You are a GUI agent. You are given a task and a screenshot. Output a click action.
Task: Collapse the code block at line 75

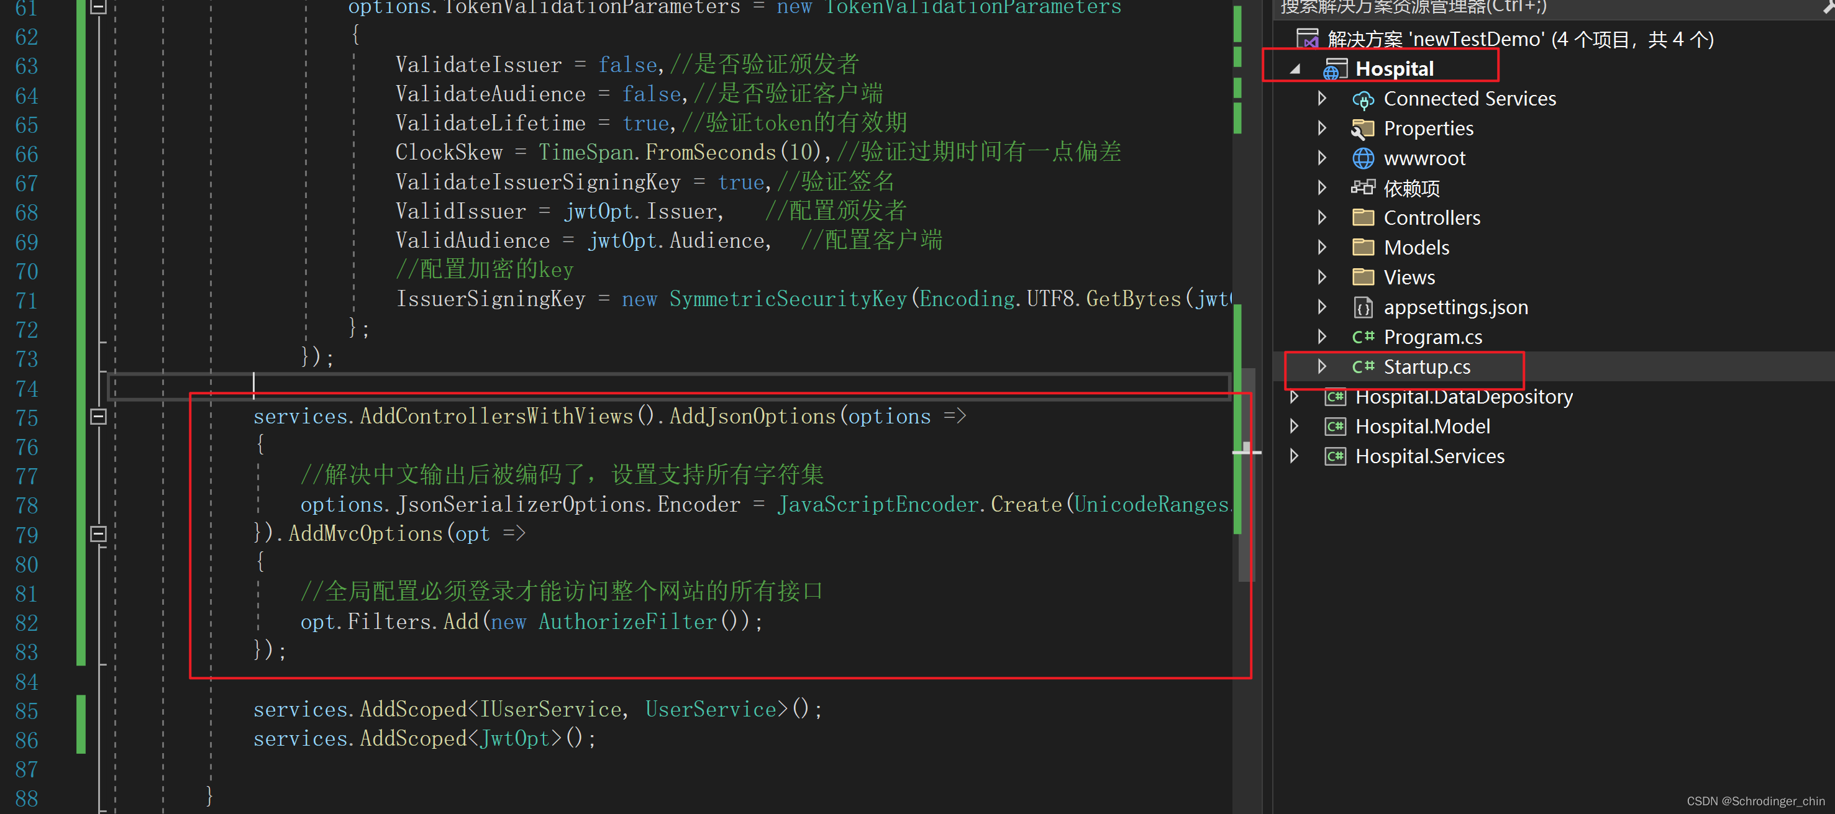tap(98, 417)
